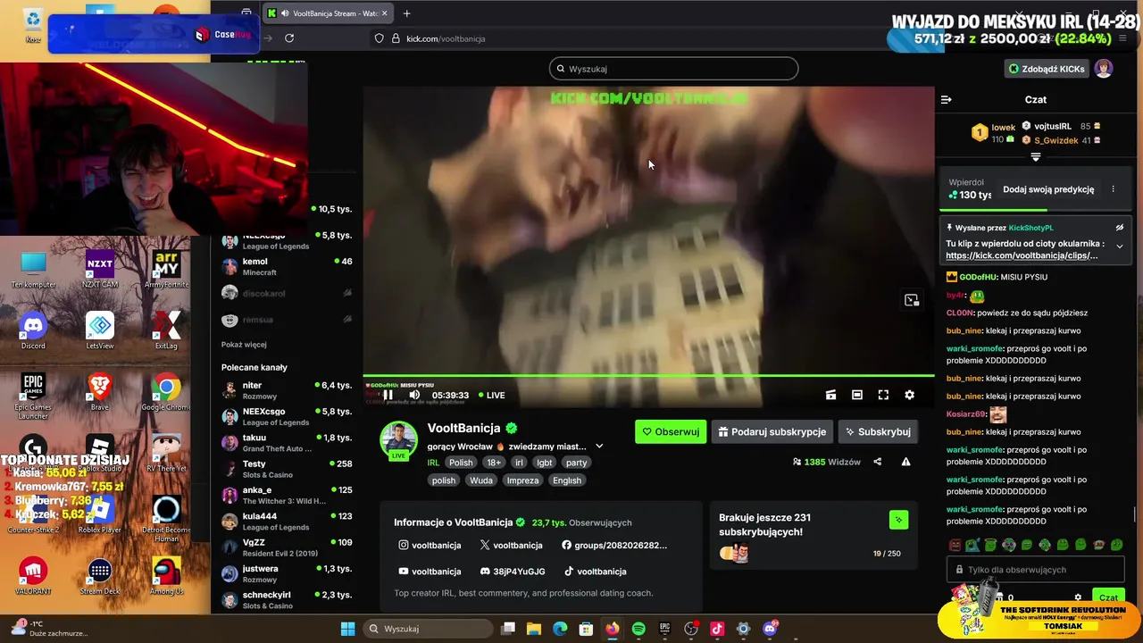Viewport: 1143px width, 643px height.
Task: Open VqZZ Resident Evil 2 channel
Action: [x=287, y=547]
